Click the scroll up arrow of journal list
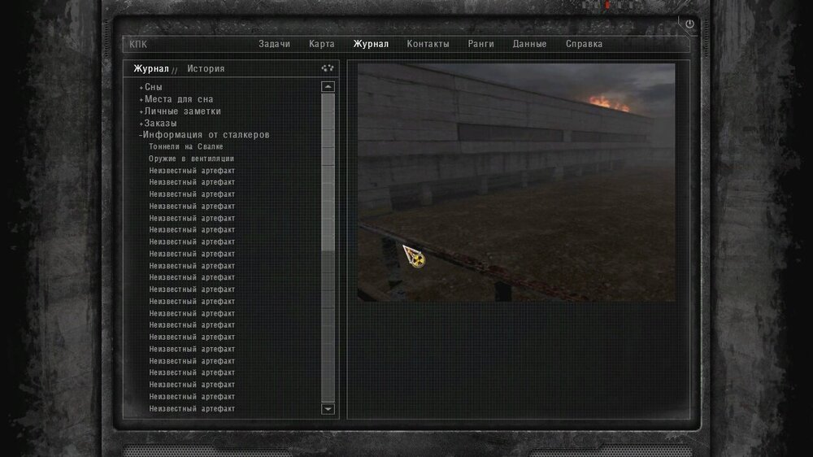The width and height of the screenshot is (813, 457). coord(328,87)
